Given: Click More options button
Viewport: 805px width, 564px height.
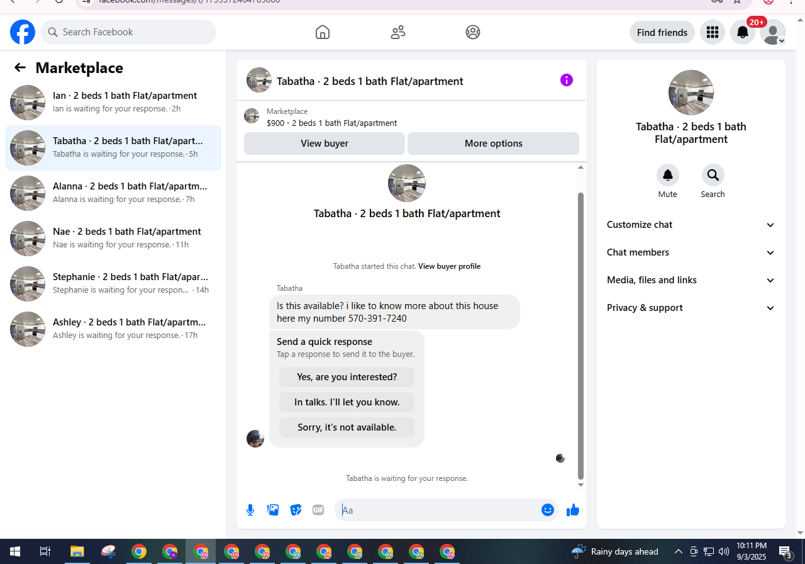Looking at the screenshot, I should (x=494, y=144).
